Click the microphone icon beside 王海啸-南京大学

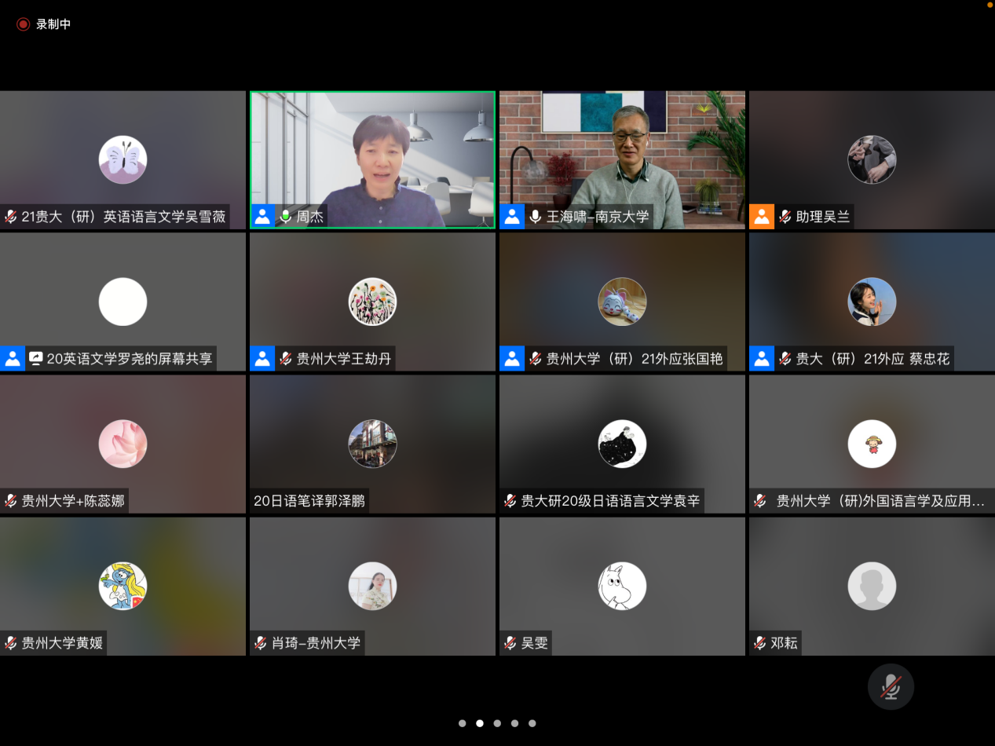point(536,217)
